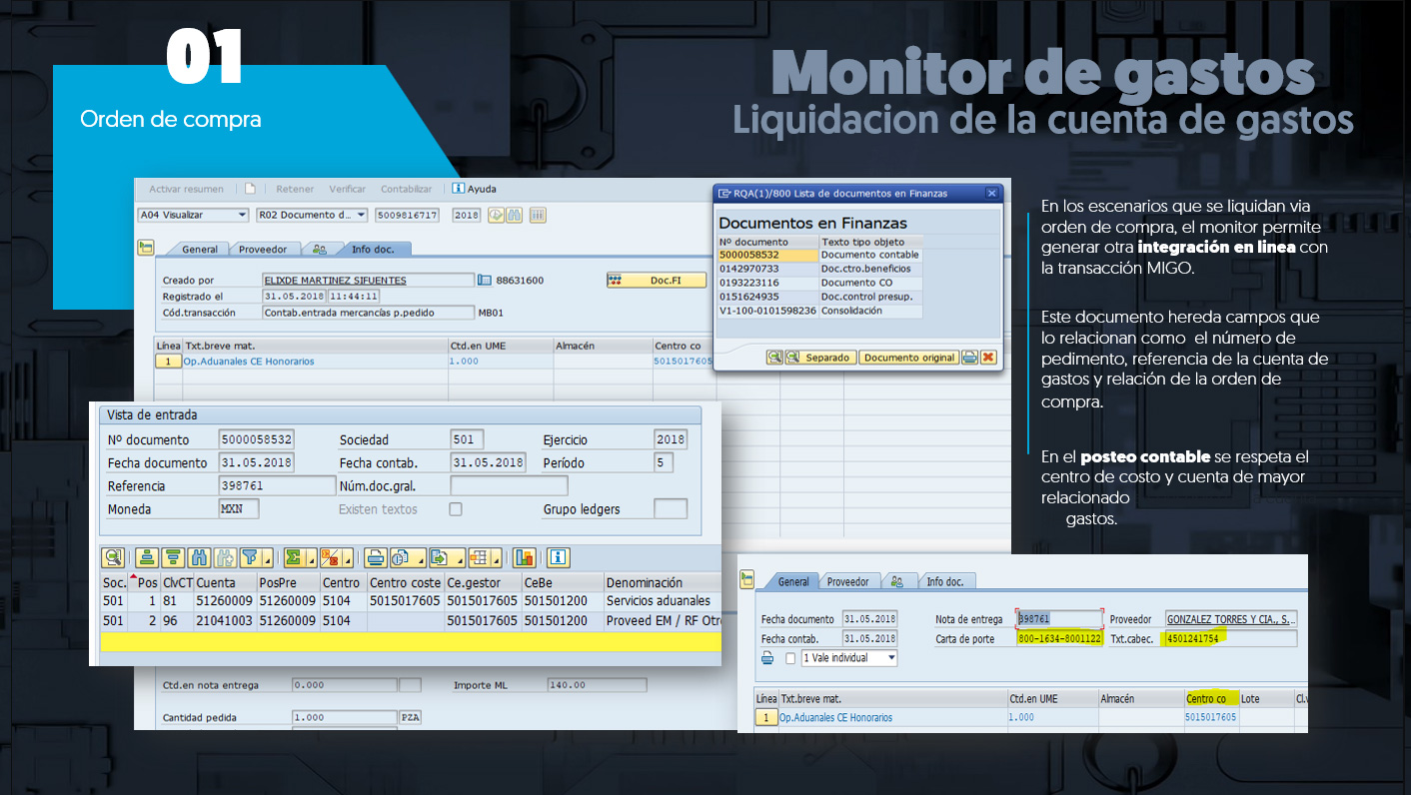Click the GONZALEZ TORRES Y CIA. provider link
The height and width of the screenshot is (795, 1411).
pos(1231,619)
